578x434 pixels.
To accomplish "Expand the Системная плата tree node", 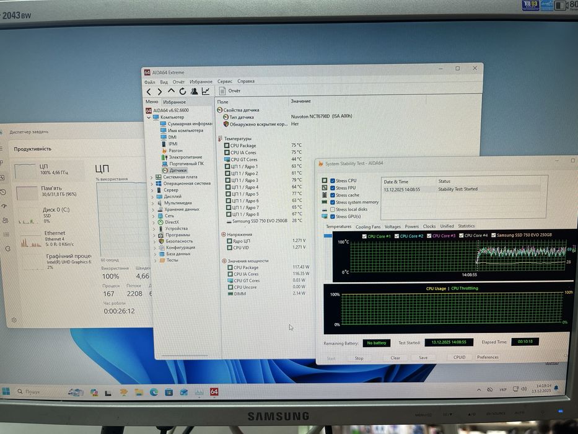I will click(x=152, y=177).
